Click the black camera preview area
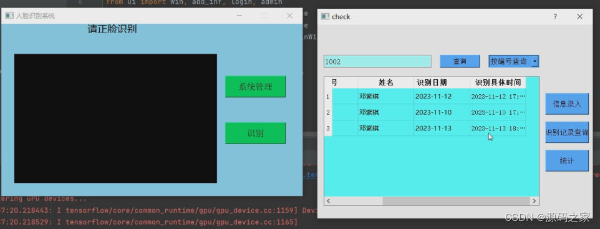The width and height of the screenshot is (600, 229). (115, 119)
